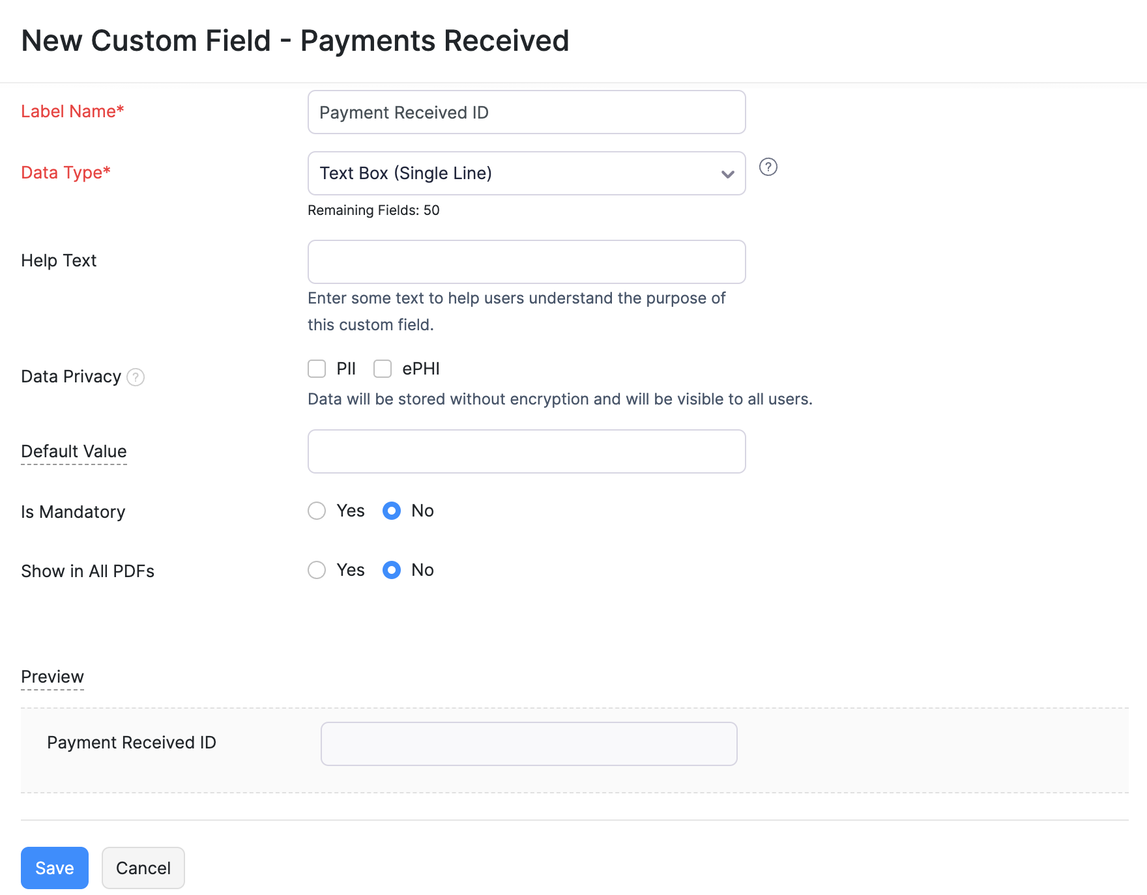Click the Data Privacy help icon

coord(136,377)
